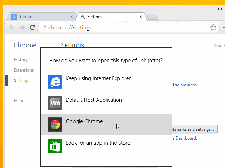Choose Default Host Application
This screenshot has height=168, width=225.
click(x=106, y=103)
